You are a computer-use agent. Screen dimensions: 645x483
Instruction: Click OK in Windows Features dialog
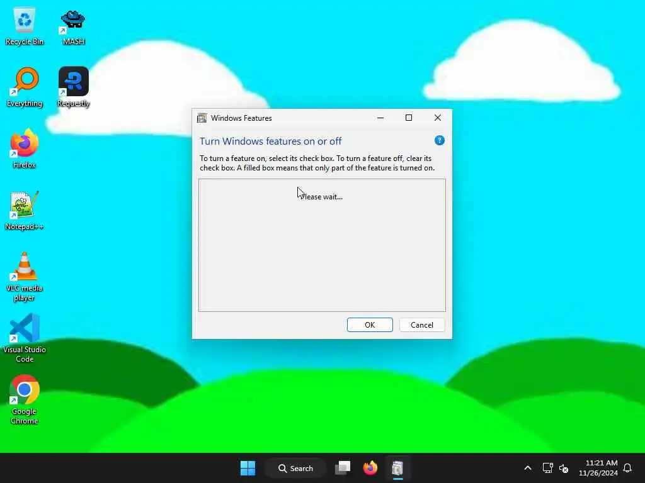370,325
